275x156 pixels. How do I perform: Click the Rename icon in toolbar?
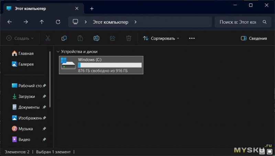97,38
